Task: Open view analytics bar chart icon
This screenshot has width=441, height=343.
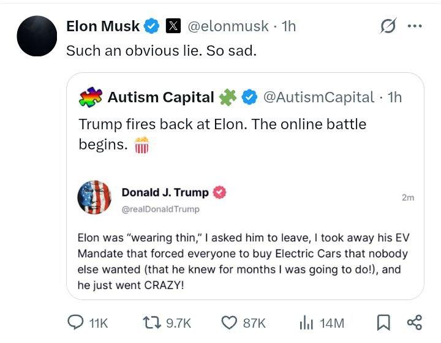Action: point(306,323)
